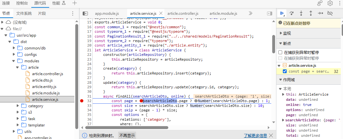Step out of current function
Viewport: 343px width, 139px height.
pos(311,13)
